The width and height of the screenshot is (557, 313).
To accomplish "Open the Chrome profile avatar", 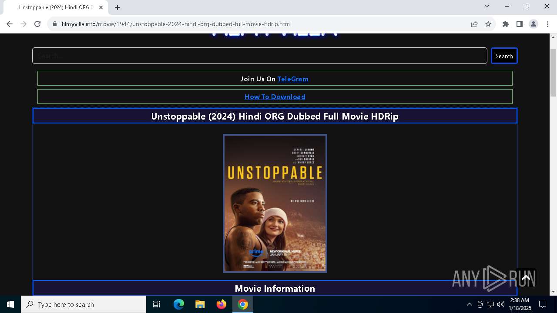I will pyautogui.click(x=534, y=24).
